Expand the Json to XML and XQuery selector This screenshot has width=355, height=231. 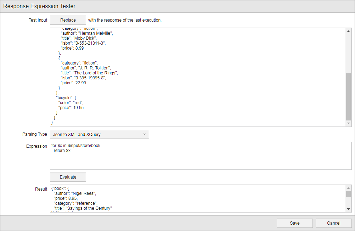(100, 134)
